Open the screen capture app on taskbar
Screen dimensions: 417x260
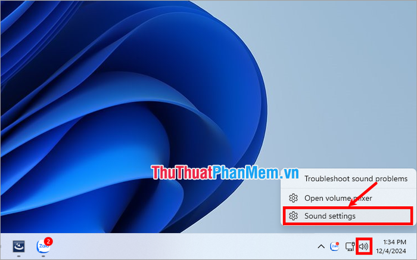(19, 246)
